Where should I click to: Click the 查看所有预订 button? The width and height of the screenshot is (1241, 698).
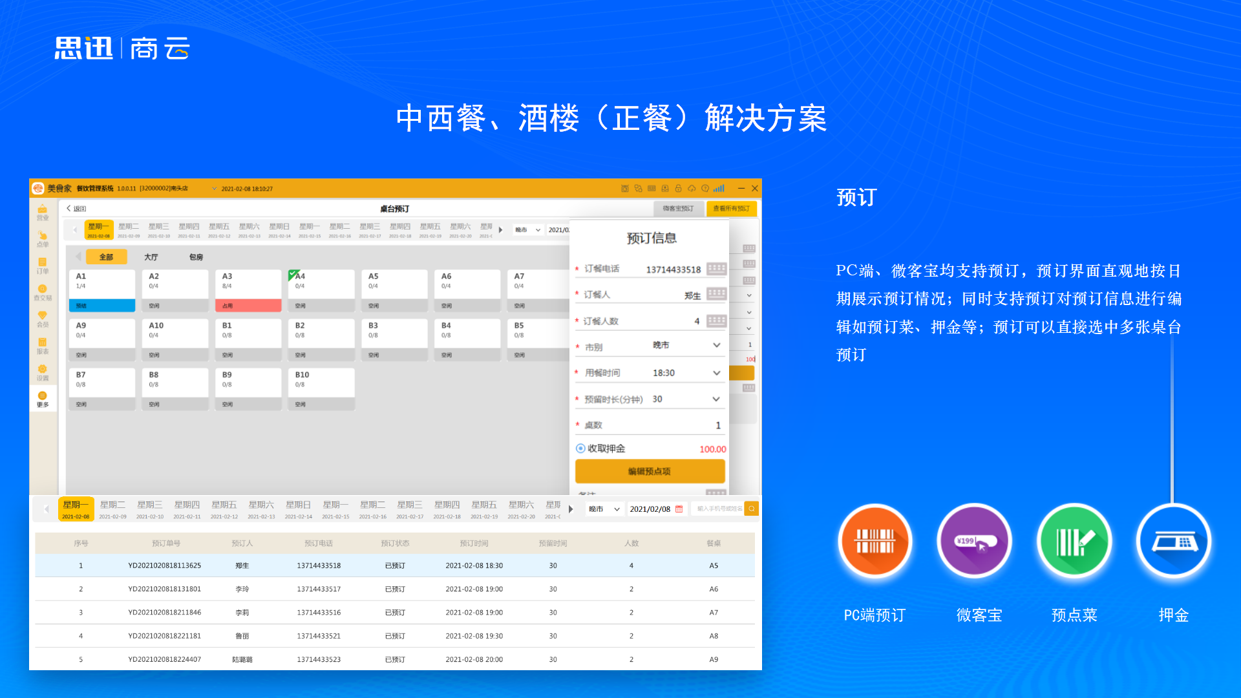(731, 209)
